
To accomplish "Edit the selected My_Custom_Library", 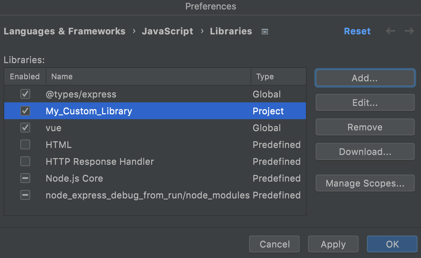I will tap(365, 102).
